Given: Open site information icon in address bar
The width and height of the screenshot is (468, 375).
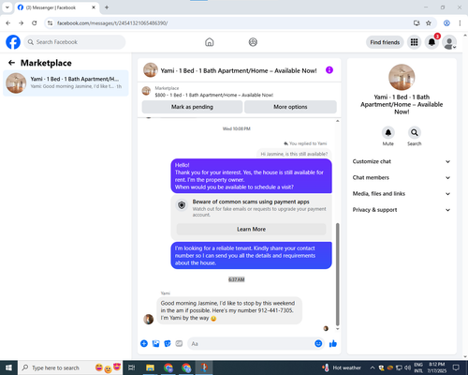Looking at the screenshot, I should coord(50,23).
